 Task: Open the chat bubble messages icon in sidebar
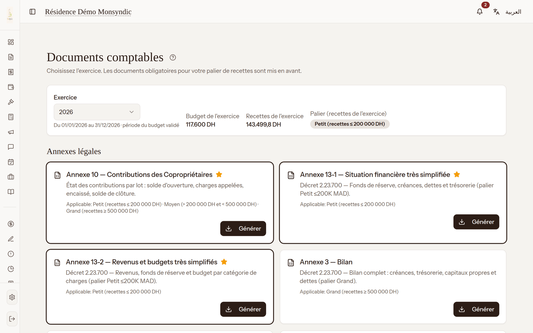tap(11, 147)
